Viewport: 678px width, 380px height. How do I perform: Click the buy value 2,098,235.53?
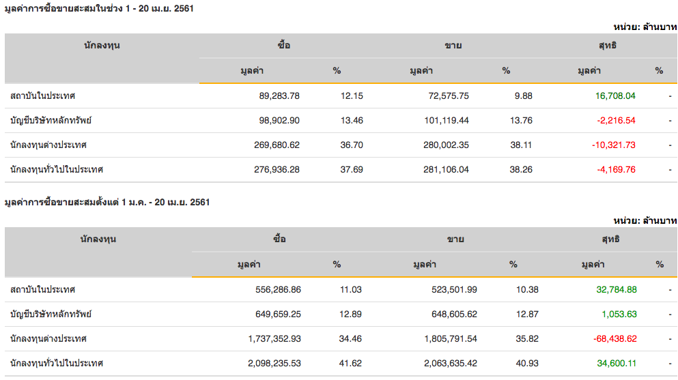[x=270, y=364]
